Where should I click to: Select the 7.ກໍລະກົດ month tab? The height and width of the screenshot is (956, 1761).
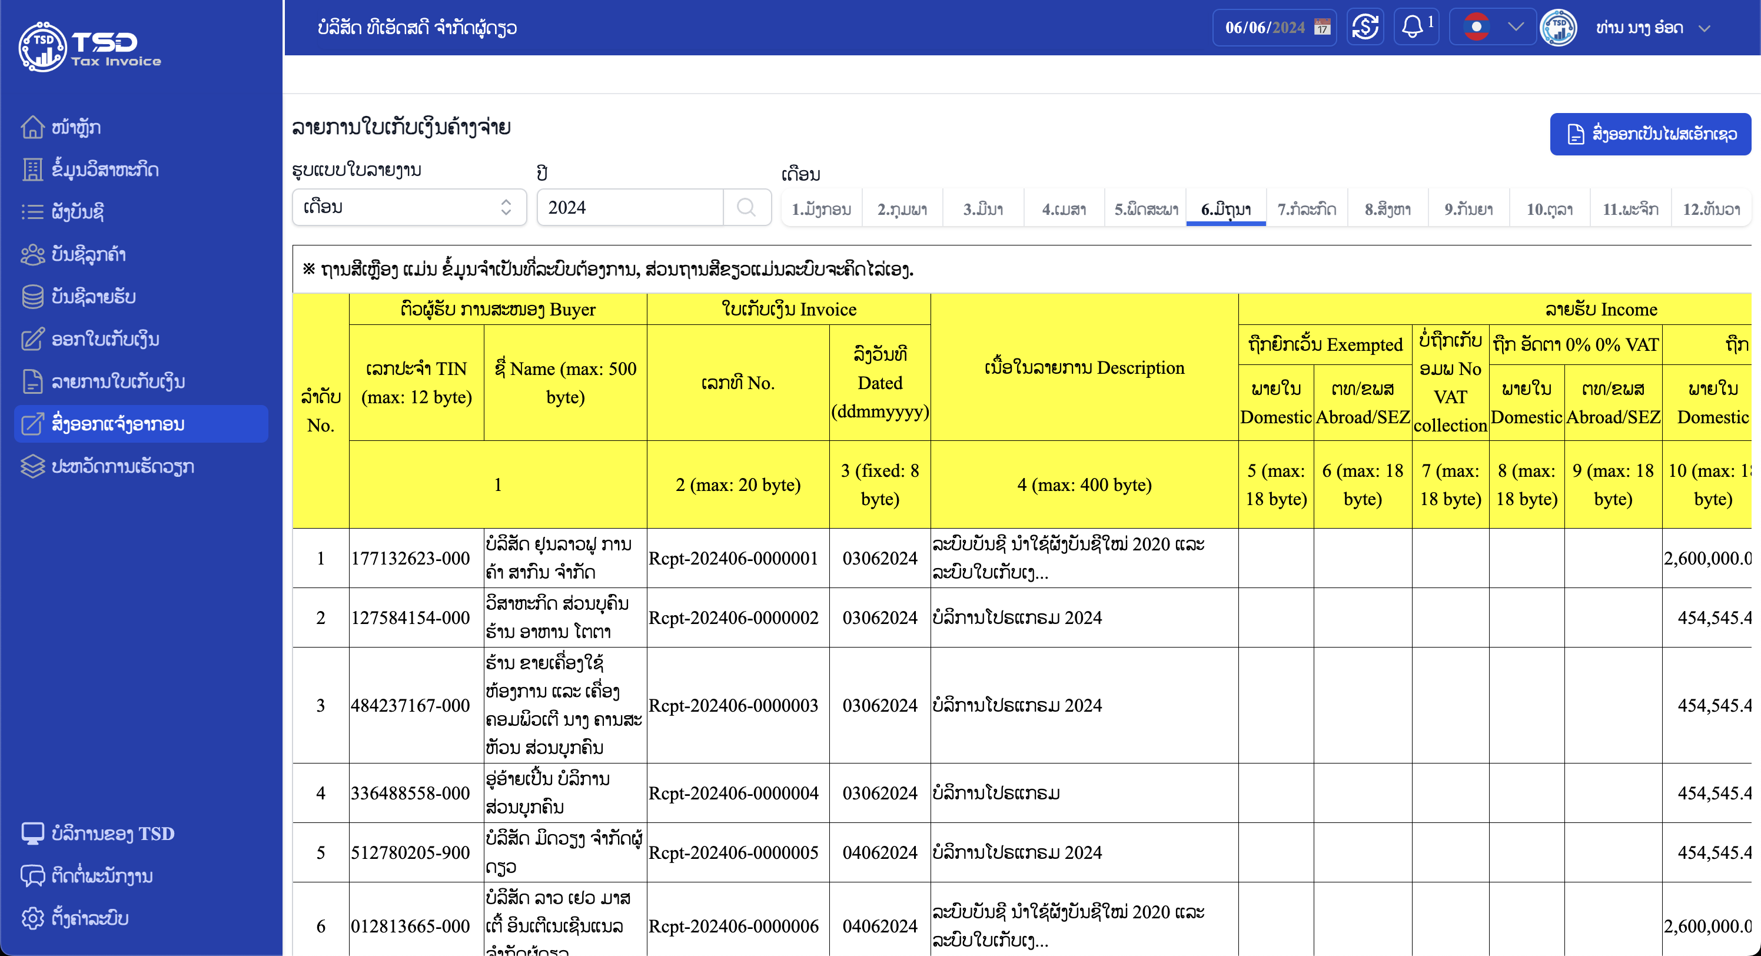point(1307,208)
